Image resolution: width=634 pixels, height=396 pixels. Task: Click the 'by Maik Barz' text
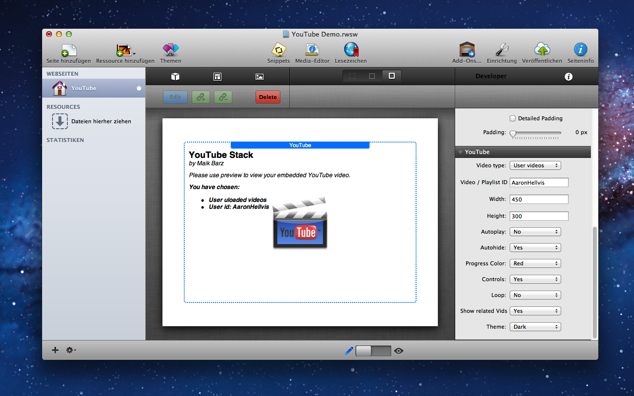coord(206,163)
